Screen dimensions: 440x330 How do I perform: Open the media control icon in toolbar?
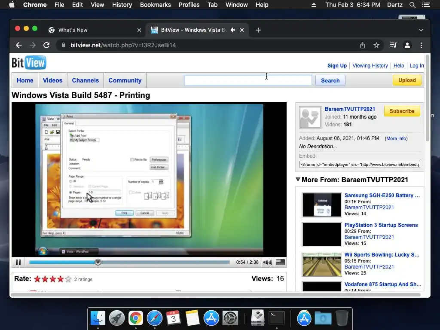393,45
